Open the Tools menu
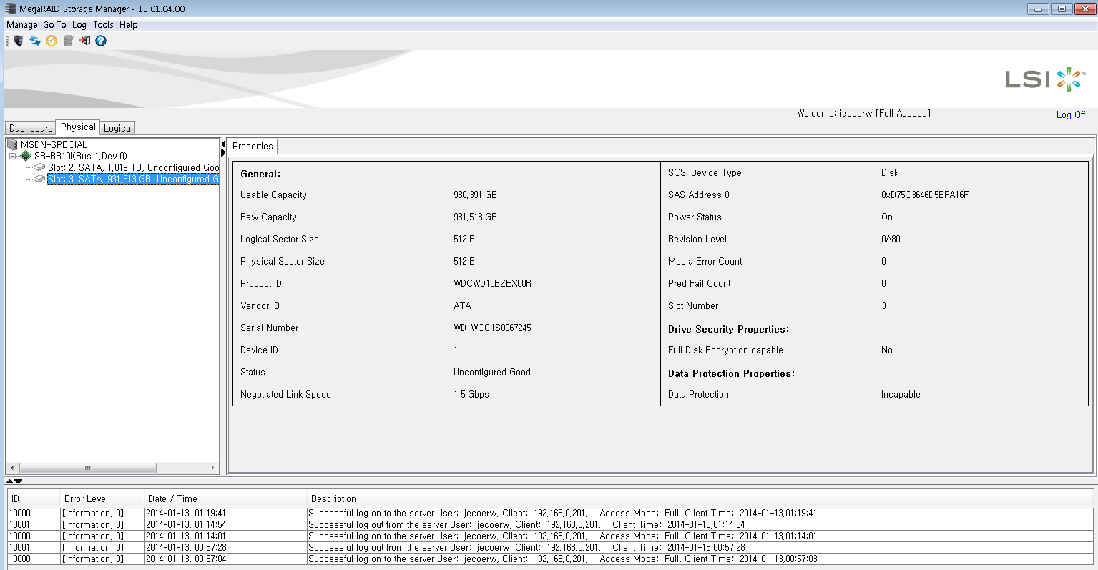This screenshot has height=570, width=1098. [x=103, y=24]
